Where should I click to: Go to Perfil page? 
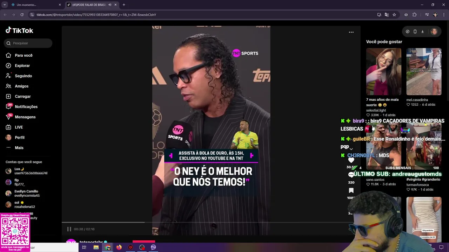(x=19, y=138)
